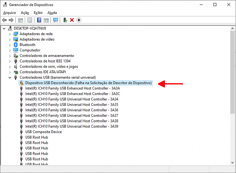The height and width of the screenshot is (173, 236).
Task: Select the Bluetooth label
Action: tap(27, 45)
